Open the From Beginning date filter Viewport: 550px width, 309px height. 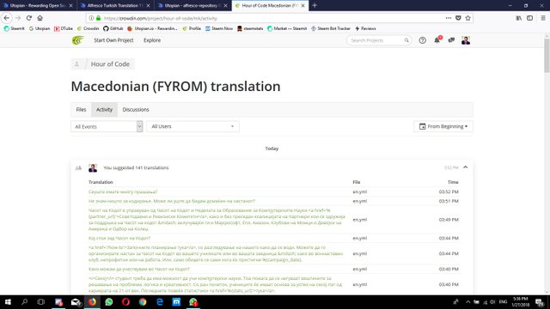(x=443, y=126)
